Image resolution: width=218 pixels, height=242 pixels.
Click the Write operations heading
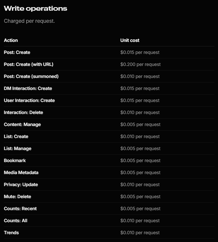click(x=35, y=8)
